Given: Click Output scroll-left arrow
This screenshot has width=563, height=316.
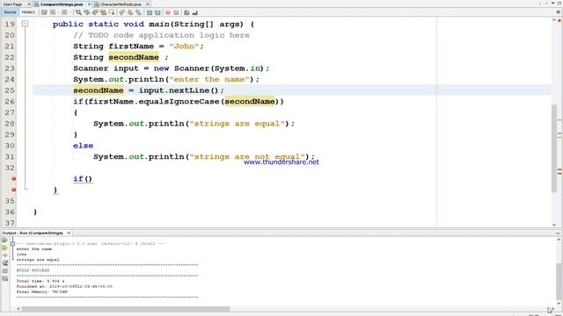Looking at the screenshot, I should pos(18,309).
